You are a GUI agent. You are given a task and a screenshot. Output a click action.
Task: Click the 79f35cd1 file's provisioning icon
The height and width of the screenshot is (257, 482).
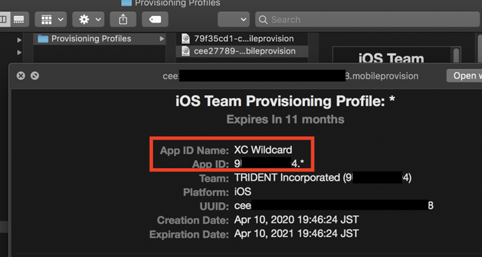click(x=185, y=39)
